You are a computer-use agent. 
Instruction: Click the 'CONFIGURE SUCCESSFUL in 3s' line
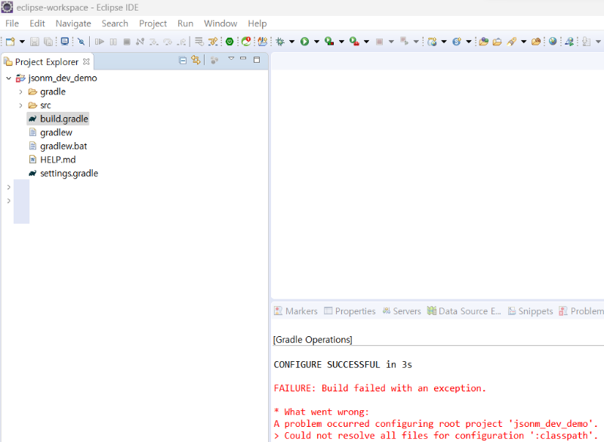pos(343,364)
